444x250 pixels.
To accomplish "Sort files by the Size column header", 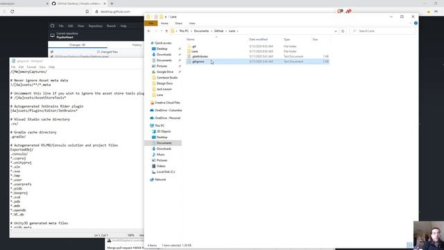I will click(x=315, y=40).
